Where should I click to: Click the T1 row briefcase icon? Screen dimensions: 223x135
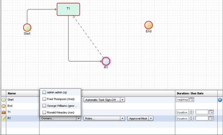pos(4,112)
